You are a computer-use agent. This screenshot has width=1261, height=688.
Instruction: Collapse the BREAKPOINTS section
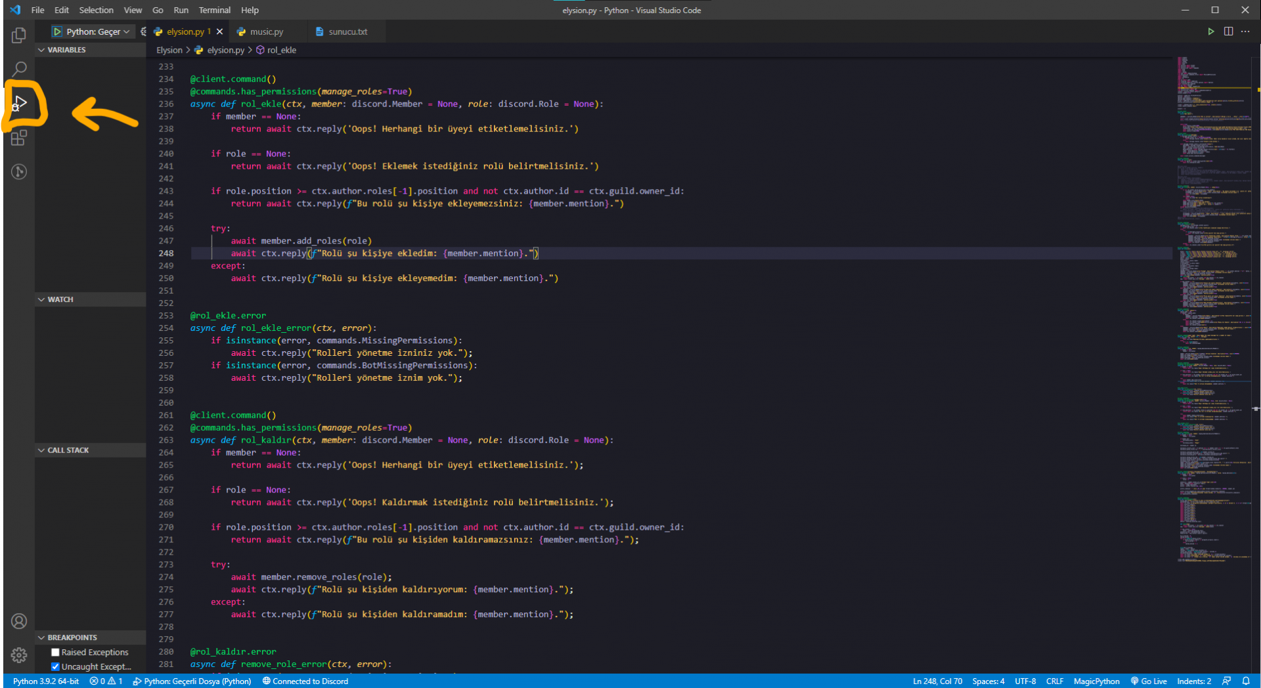[91, 637]
